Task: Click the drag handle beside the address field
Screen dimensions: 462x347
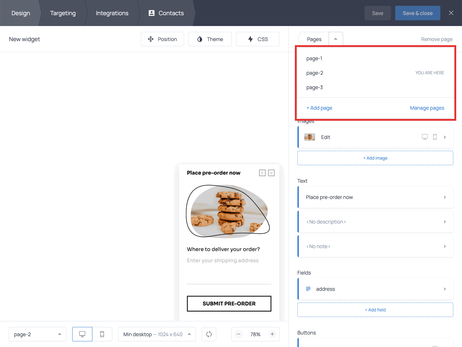Action: (x=308, y=289)
